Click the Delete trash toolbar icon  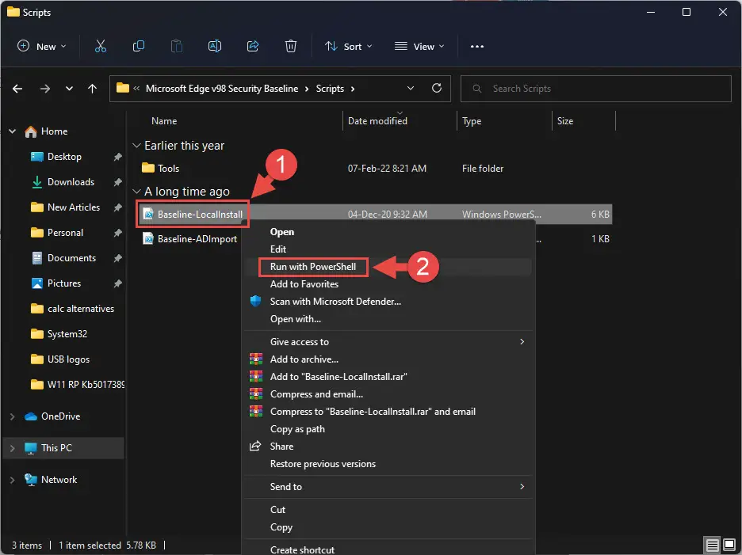(291, 47)
